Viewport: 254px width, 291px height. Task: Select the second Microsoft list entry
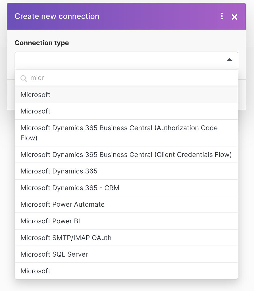click(x=35, y=111)
